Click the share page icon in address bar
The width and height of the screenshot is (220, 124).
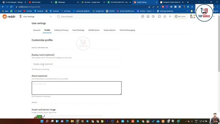pyautogui.click(x=153, y=7)
